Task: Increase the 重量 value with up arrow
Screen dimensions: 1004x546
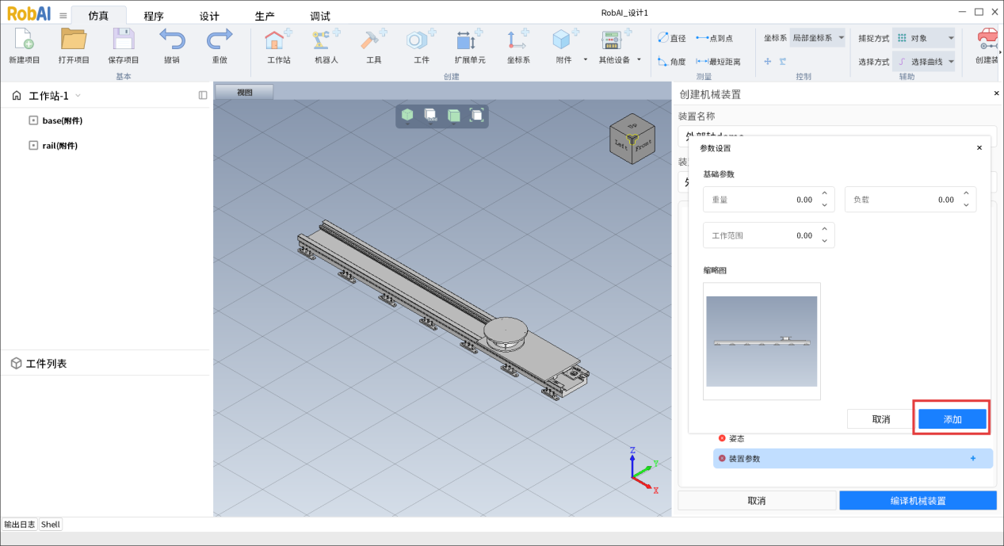Action: pos(824,194)
